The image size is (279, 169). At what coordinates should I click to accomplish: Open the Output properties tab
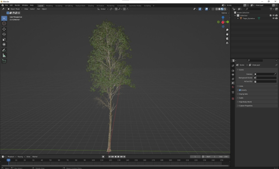pyautogui.click(x=233, y=75)
